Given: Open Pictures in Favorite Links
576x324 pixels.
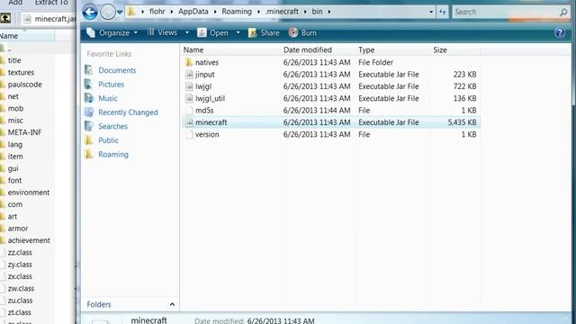Looking at the screenshot, I should (x=111, y=84).
